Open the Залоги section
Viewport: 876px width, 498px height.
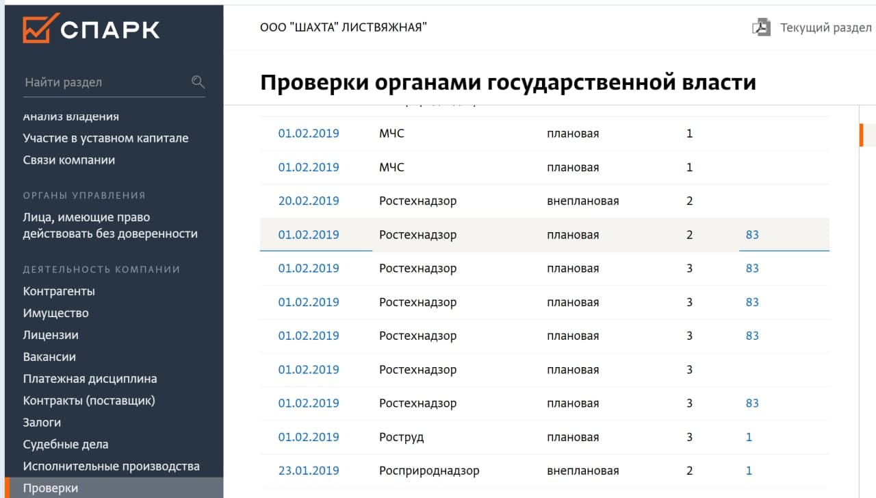[42, 423]
